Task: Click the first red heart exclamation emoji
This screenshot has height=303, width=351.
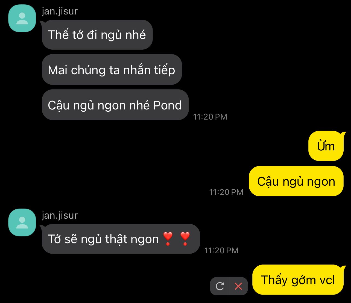Action: pos(168,239)
